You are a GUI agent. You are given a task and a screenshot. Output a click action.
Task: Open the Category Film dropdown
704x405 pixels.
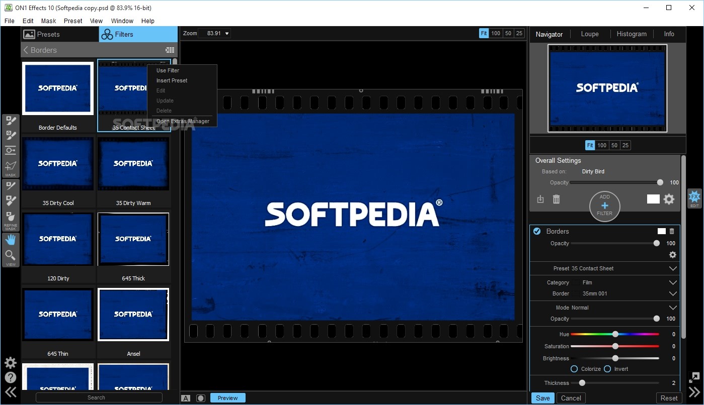pos(673,282)
